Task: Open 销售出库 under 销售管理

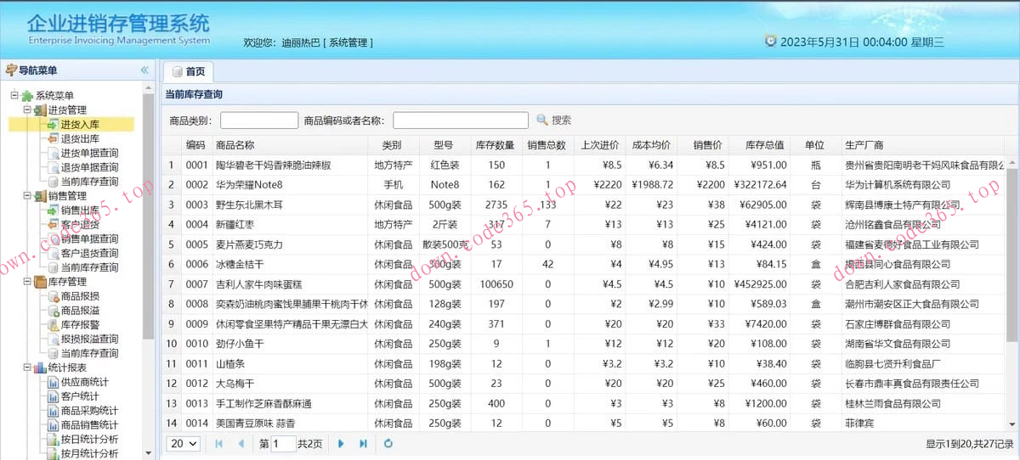Action: click(78, 210)
